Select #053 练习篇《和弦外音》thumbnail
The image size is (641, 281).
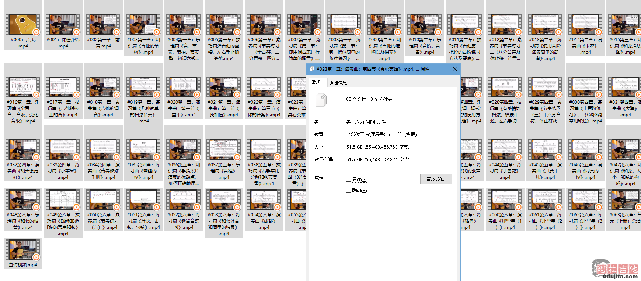coord(224,200)
